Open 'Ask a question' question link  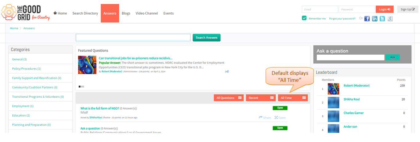[x=90, y=129]
